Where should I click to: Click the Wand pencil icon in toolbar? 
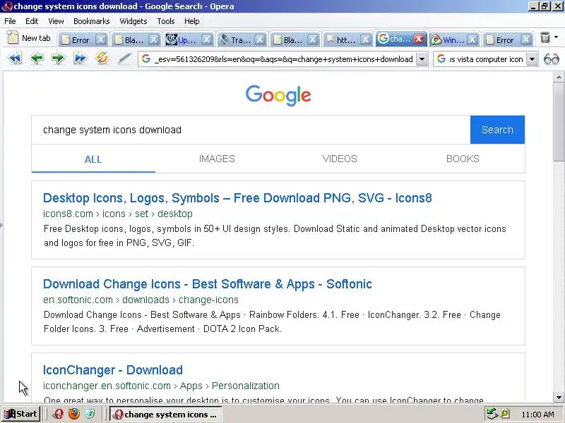(124, 59)
